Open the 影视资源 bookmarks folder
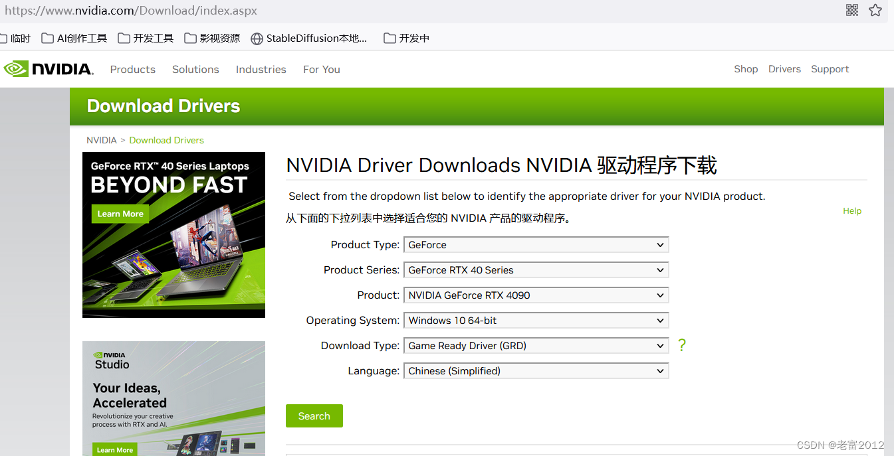 tap(212, 38)
